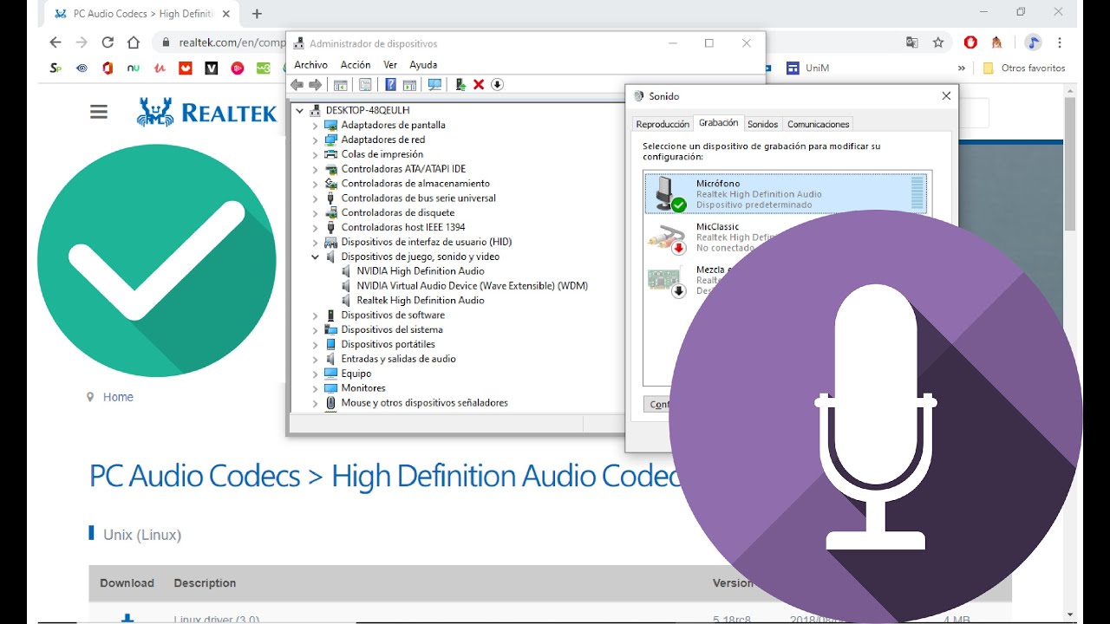Click the Linux driver (3.0) download link

pos(215,618)
